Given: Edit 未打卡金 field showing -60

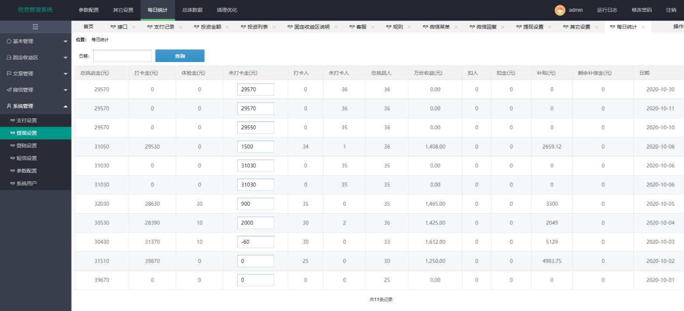Looking at the screenshot, I should (255, 242).
